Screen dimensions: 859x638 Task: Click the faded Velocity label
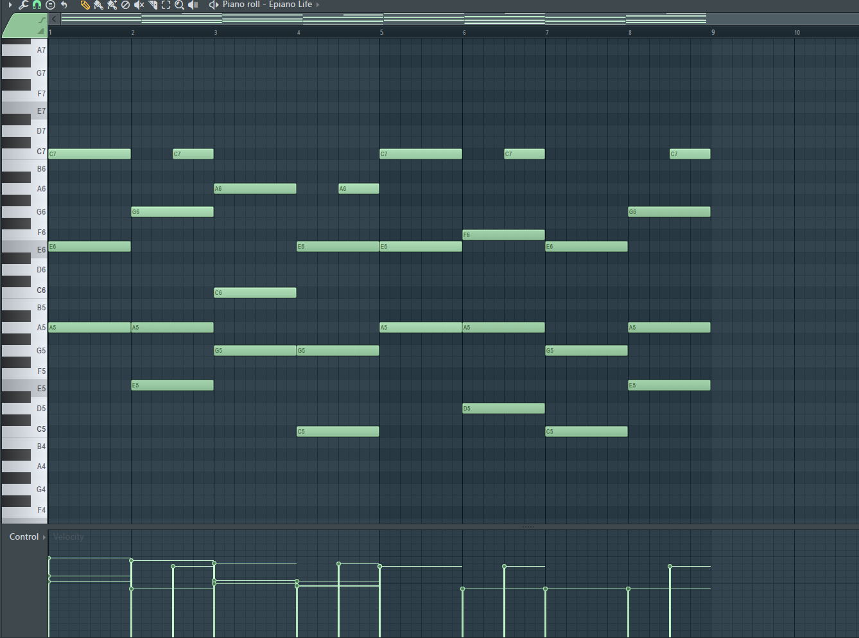tap(69, 536)
